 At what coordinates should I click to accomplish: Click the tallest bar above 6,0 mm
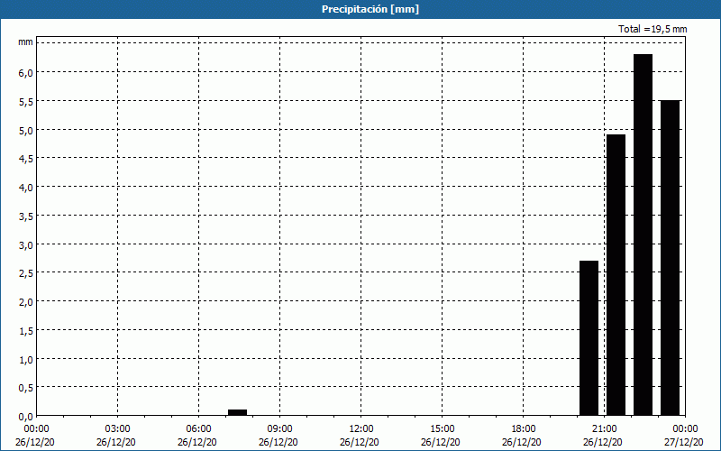pos(643,235)
